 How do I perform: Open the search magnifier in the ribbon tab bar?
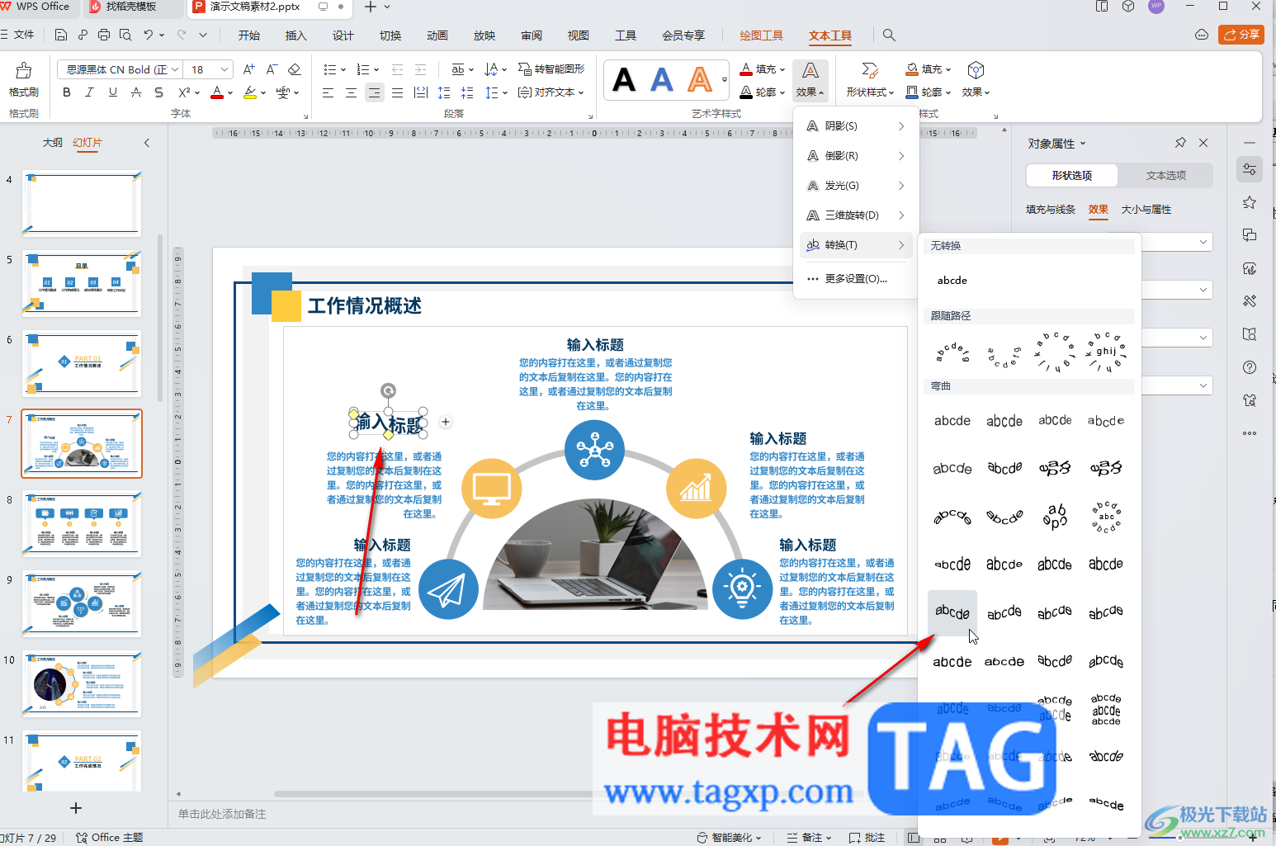(889, 35)
